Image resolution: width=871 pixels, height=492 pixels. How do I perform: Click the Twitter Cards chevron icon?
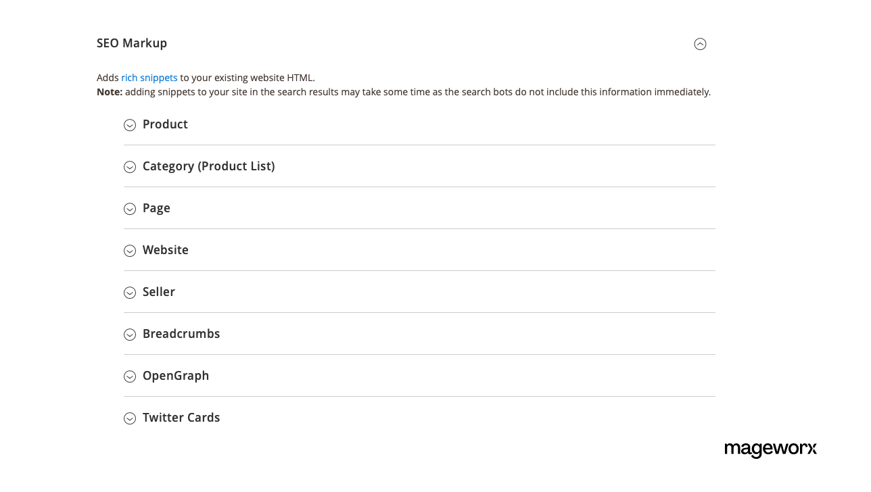[x=130, y=418]
